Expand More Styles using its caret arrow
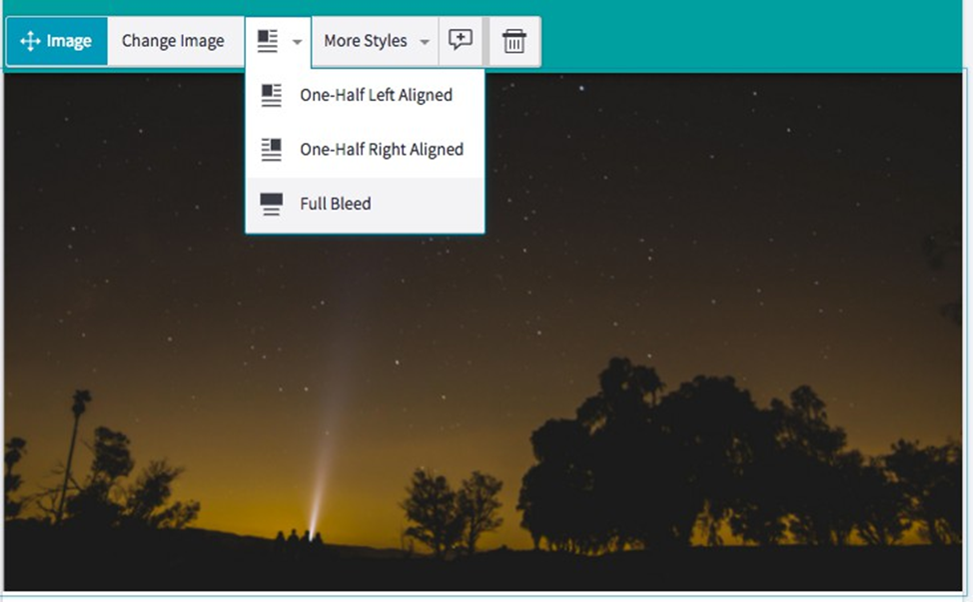Image resolution: width=973 pixels, height=602 pixels. (425, 43)
